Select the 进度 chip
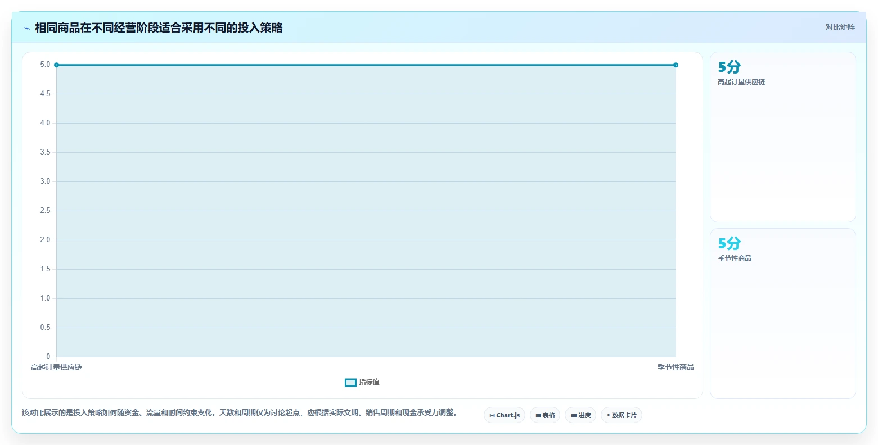The image size is (878, 445). 580,415
